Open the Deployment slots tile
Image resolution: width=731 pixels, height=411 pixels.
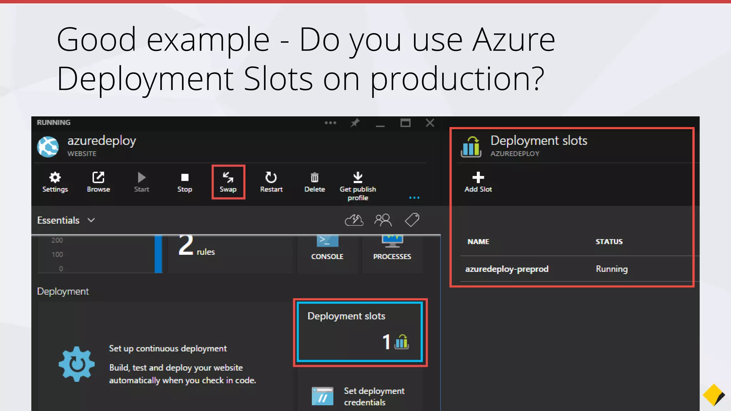click(x=360, y=332)
